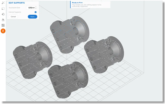Open the Orientation tool in the sidebar
The image size is (165, 104).
[x=3, y=14]
